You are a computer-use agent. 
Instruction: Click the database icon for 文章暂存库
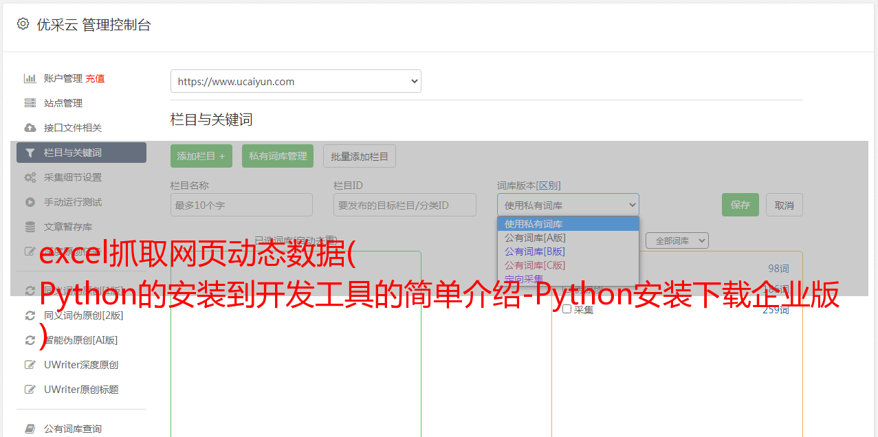coord(30,227)
